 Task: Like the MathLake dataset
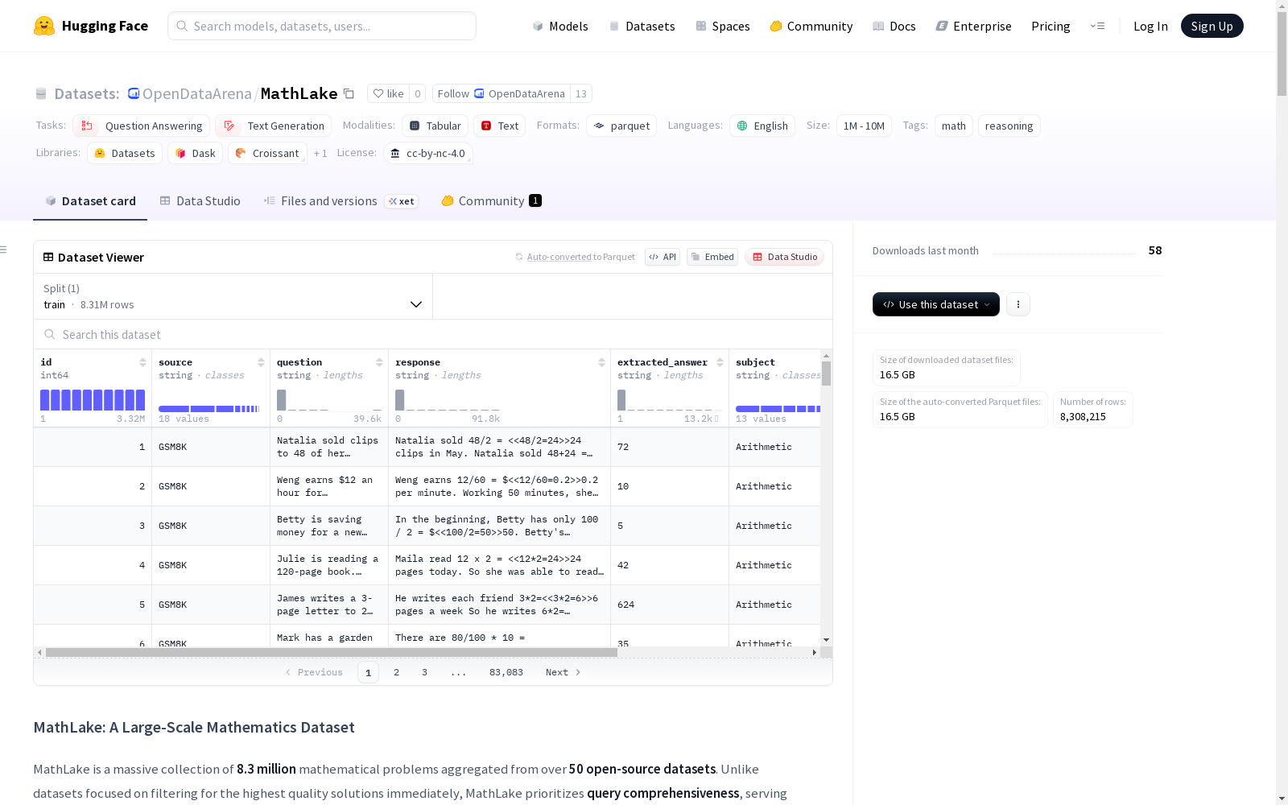[x=388, y=93]
